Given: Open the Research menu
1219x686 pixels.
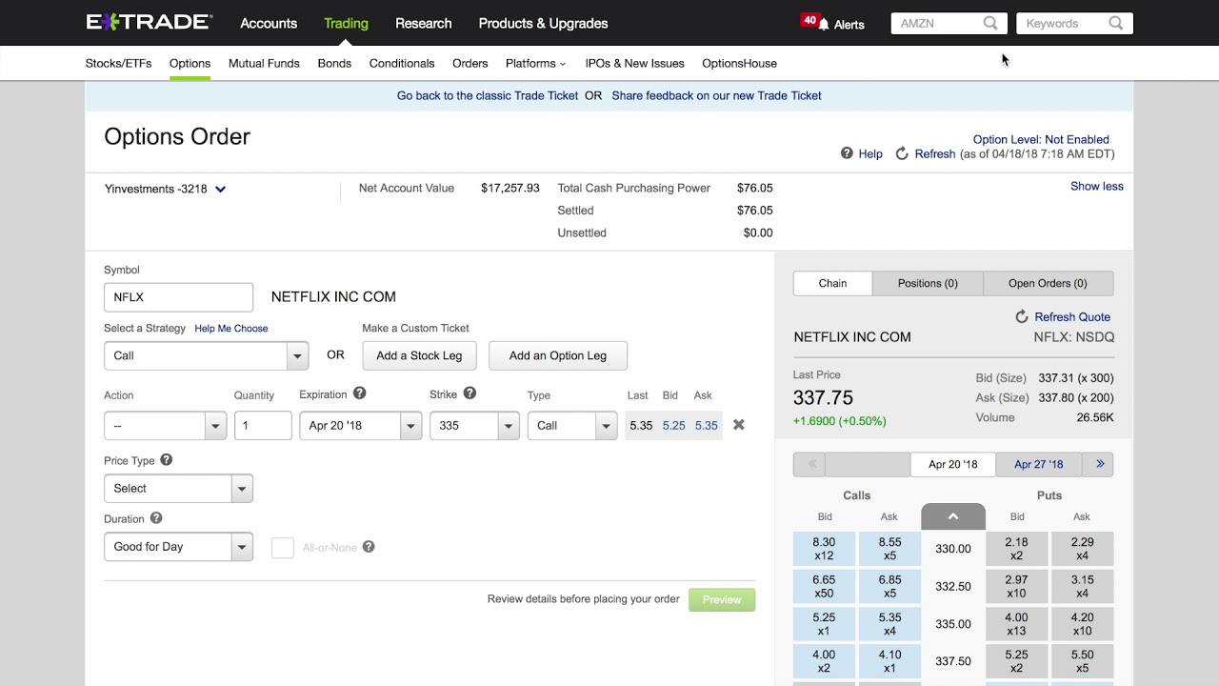Looking at the screenshot, I should tap(423, 23).
